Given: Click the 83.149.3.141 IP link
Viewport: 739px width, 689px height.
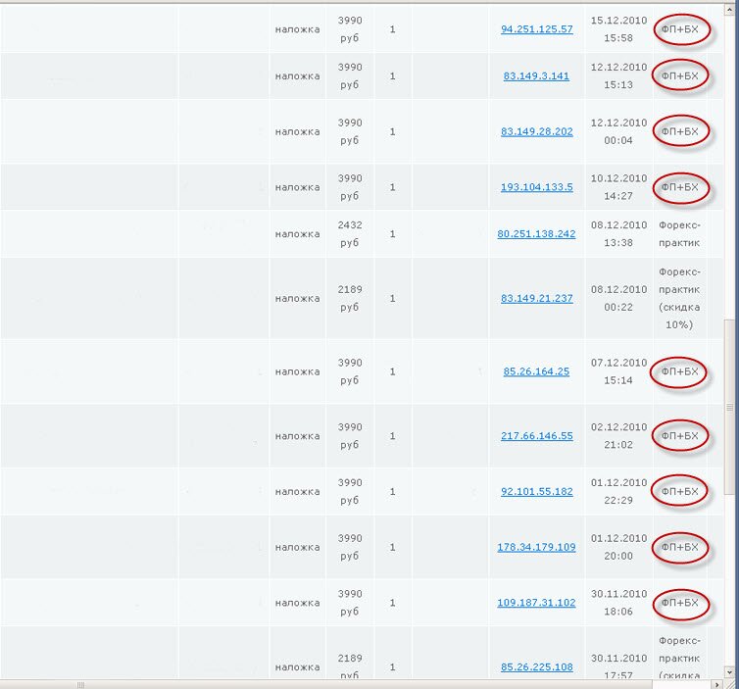Looking at the screenshot, I should click(x=536, y=76).
